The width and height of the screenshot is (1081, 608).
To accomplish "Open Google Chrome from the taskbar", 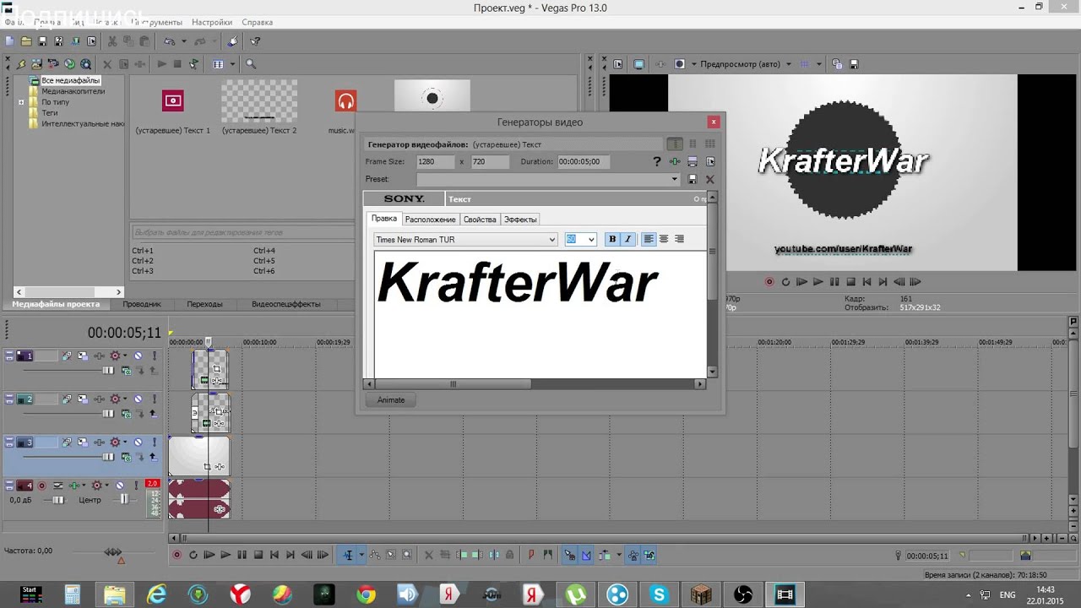I will click(366, 594).
